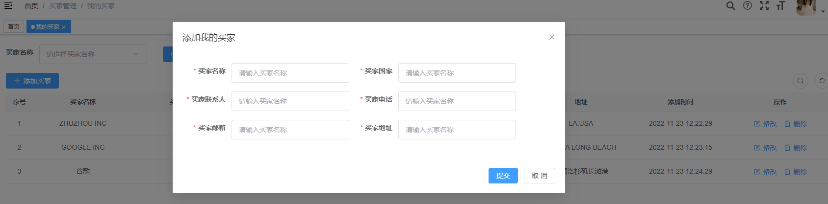Submit the form with 提交 button
This screenshot has height=204, width=828.
(503, 176)
